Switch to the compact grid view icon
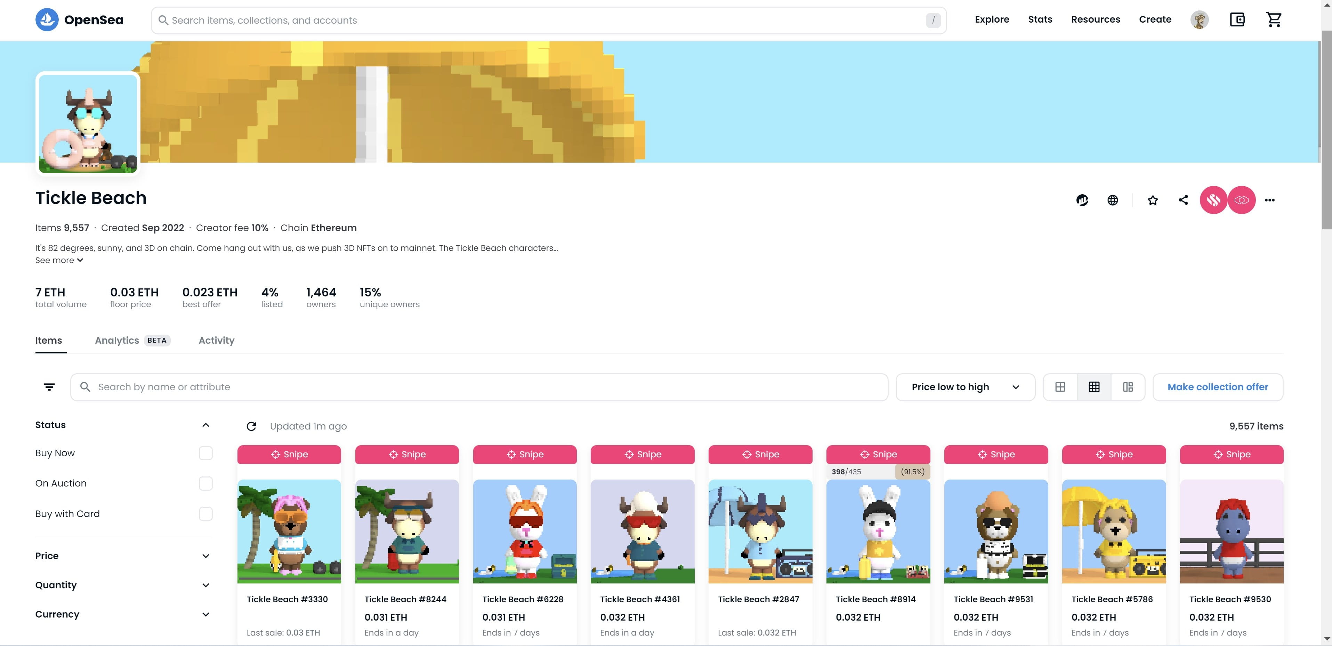The height and width of the screenshot is (646, 1332). point(1093,387)
